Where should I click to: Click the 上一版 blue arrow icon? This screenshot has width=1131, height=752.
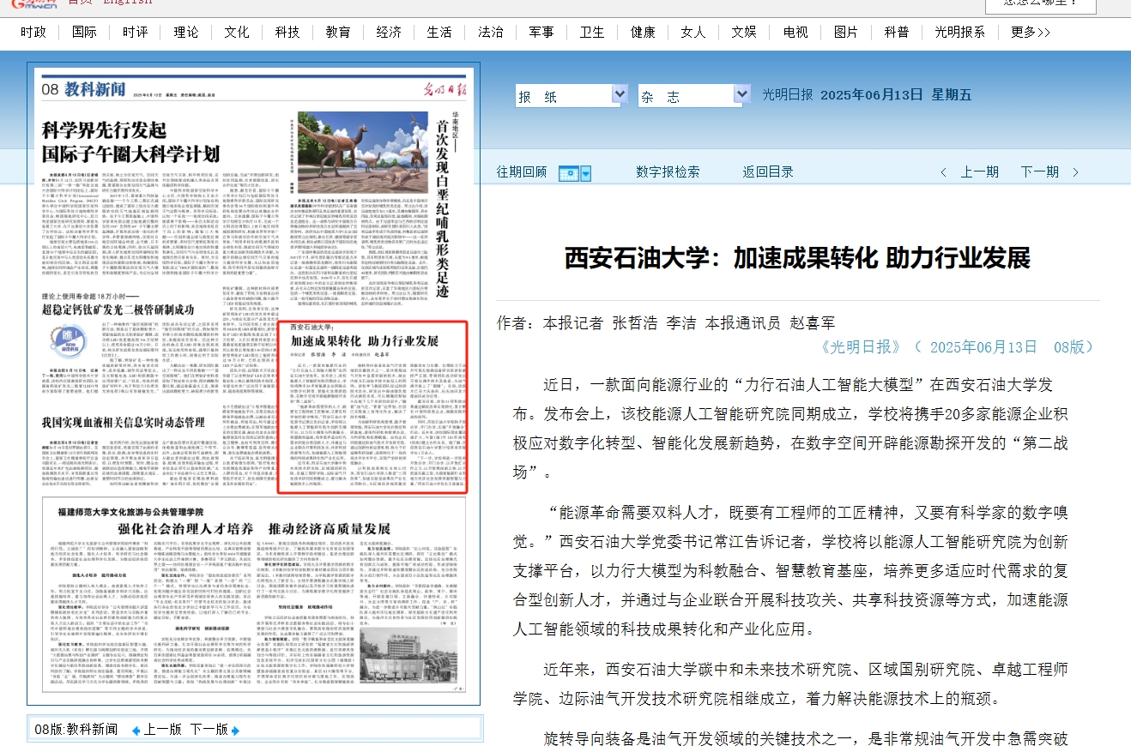[x=136, y=730]
